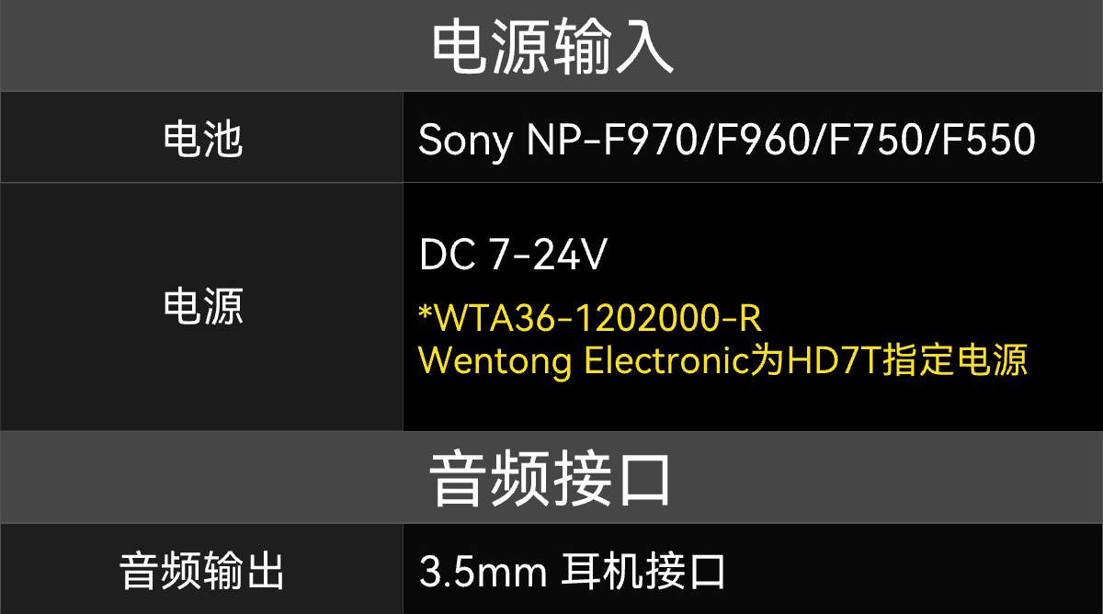This screenshot has width=1103, height=614.
Task: Click the "DC" prefix before voltage range
Action: point(448,256)
